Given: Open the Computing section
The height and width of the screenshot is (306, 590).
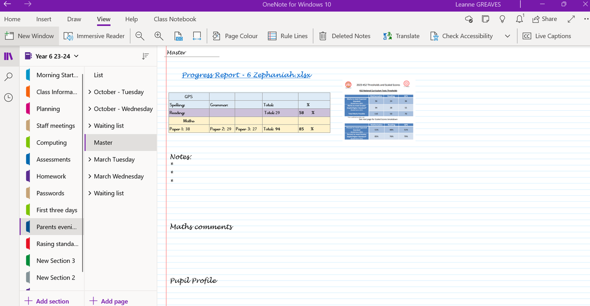Looking at the screenshot, I should [52, 143].
